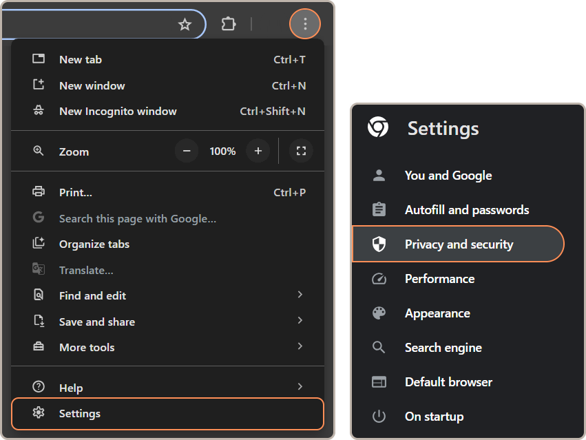
Task: Click the Appearance palette icon
Action: (379, 313)
